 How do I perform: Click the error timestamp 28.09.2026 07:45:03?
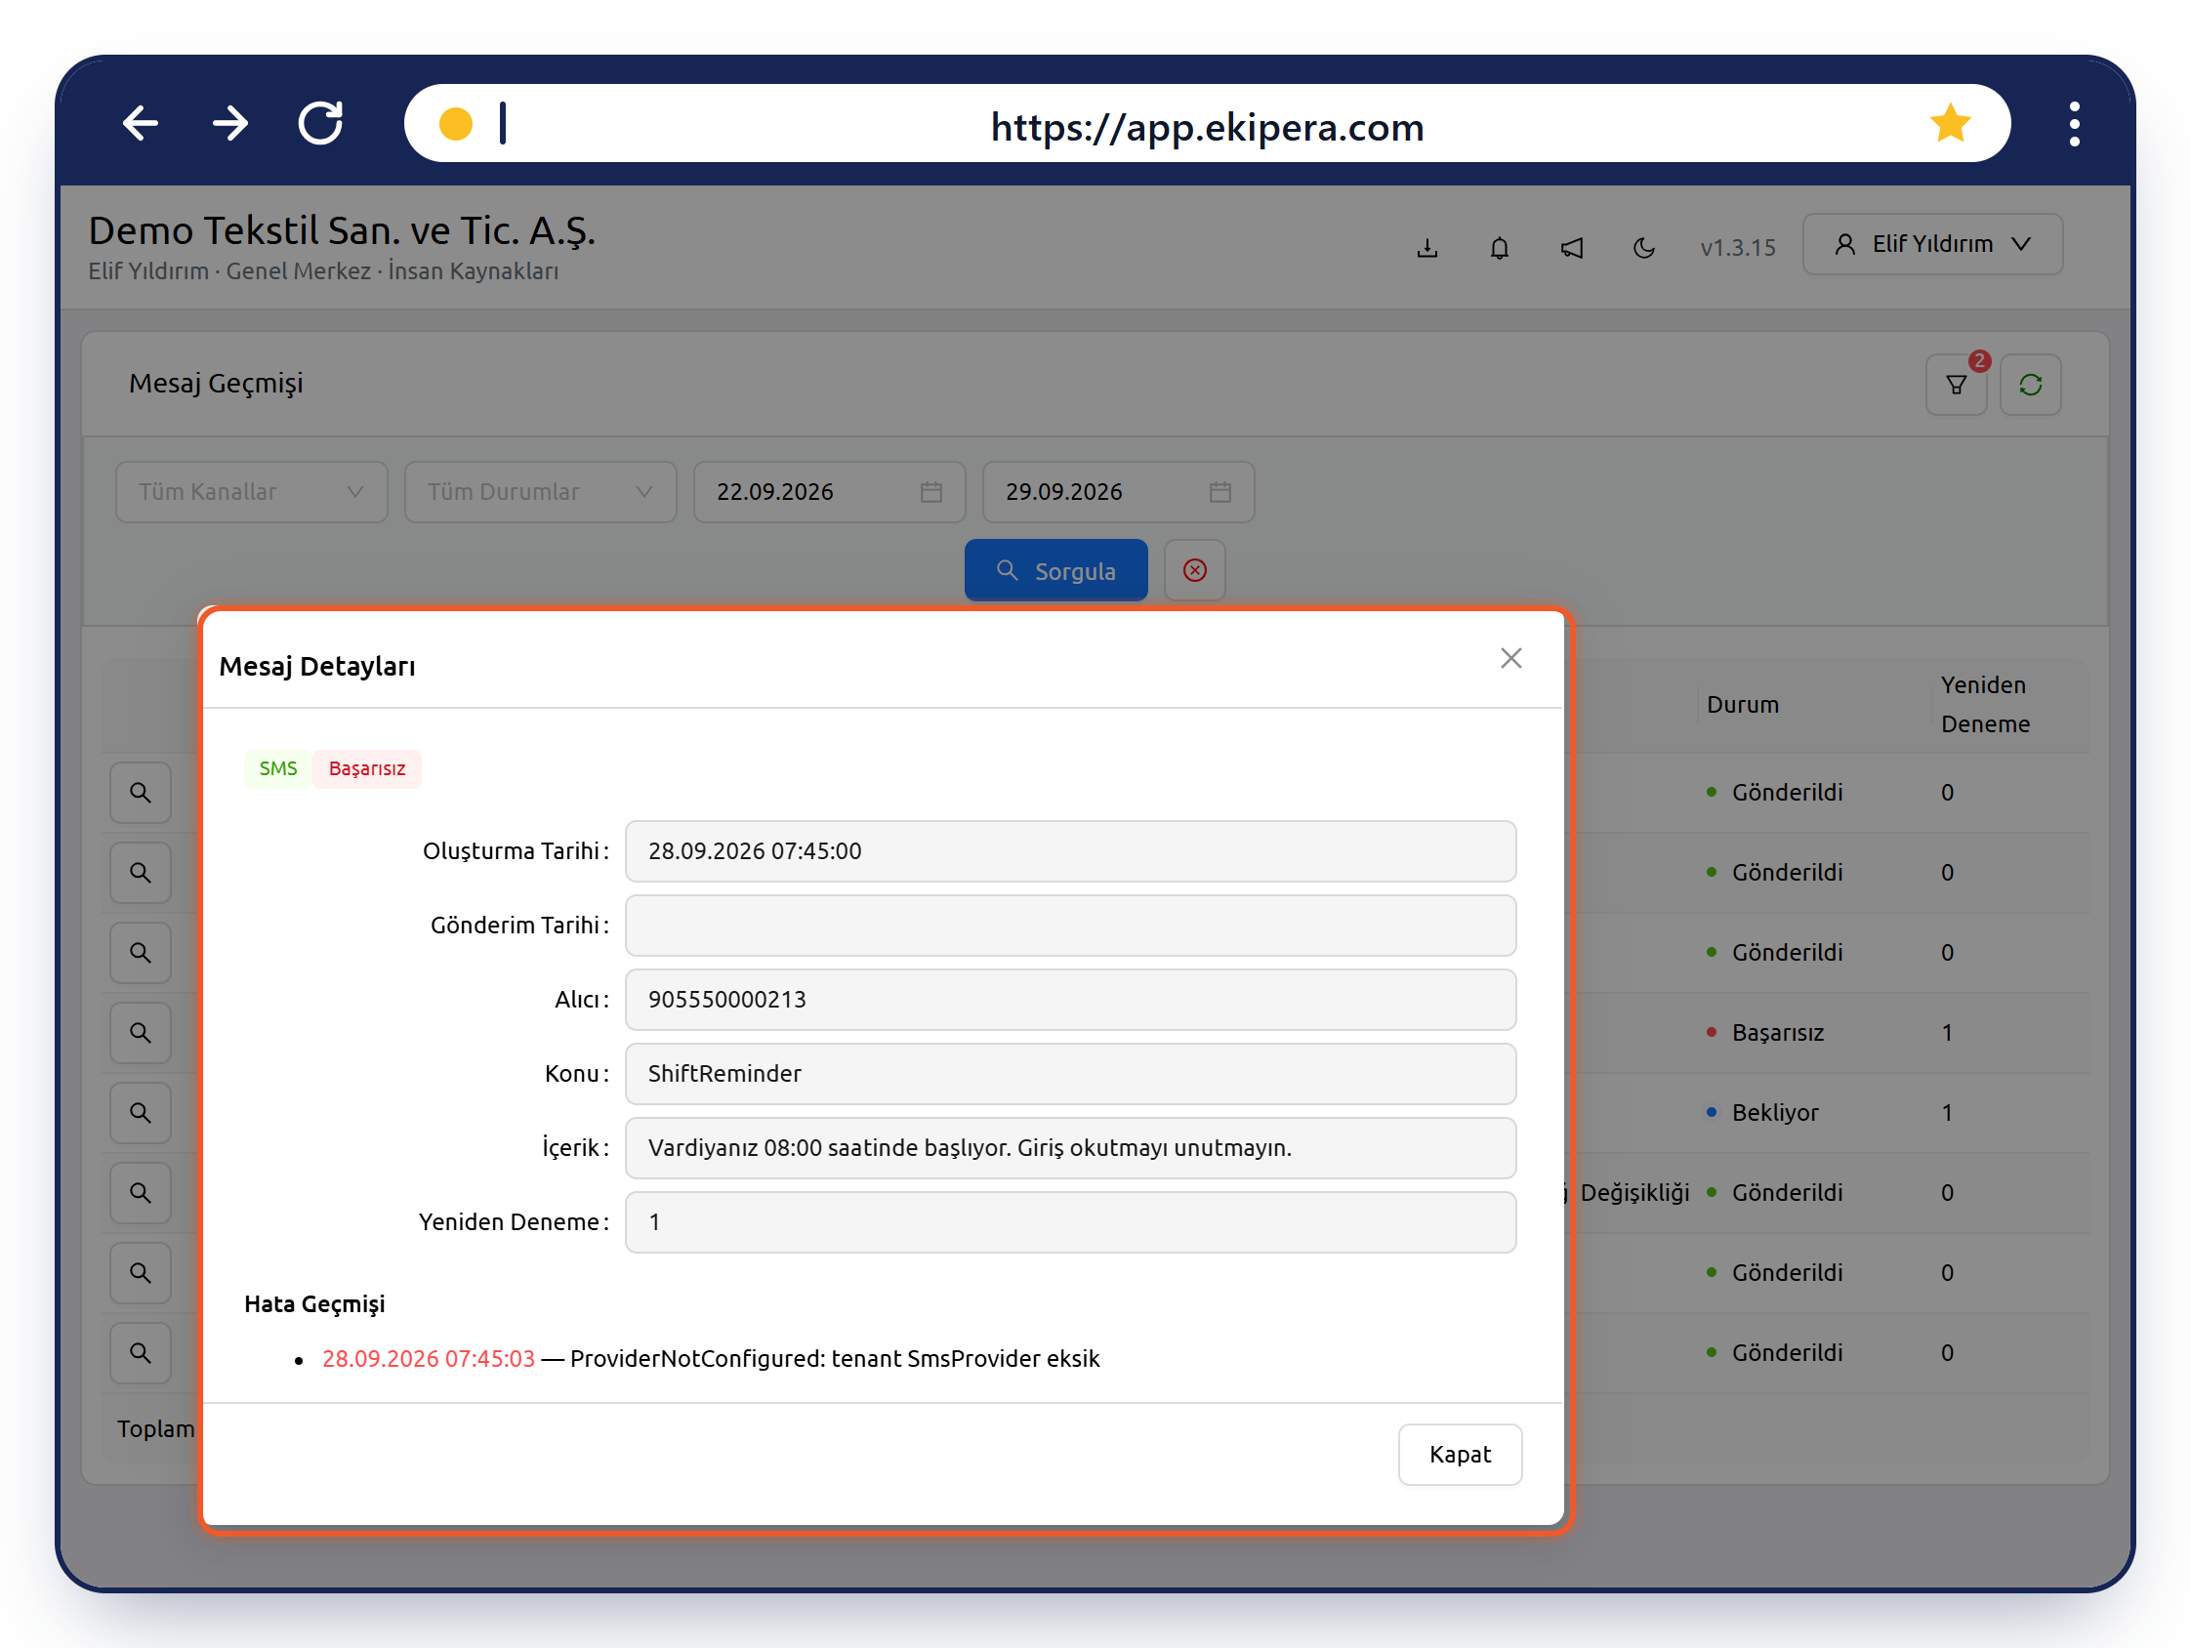click(428, 1358)
